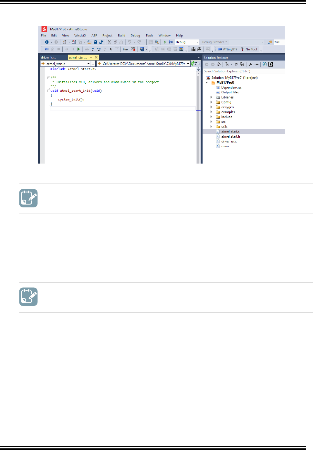The height and width of the screenshot is (450, 313).
Task: Click the Pending Changes Filter clock icon
Action: (227, 64)
